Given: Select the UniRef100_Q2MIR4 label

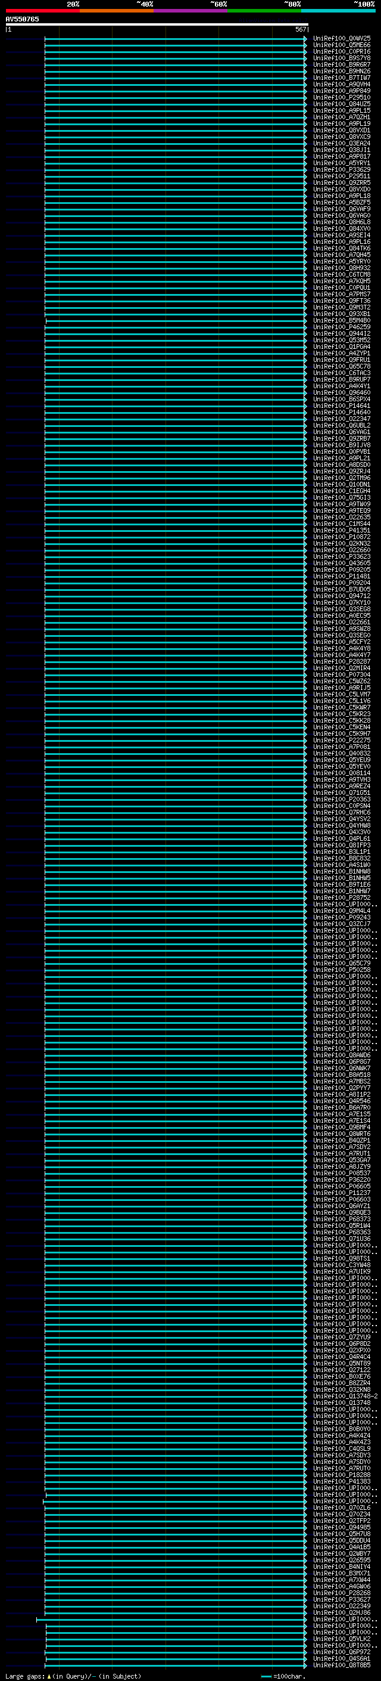Looking at the screenshot, I should [x=341, y=668].
